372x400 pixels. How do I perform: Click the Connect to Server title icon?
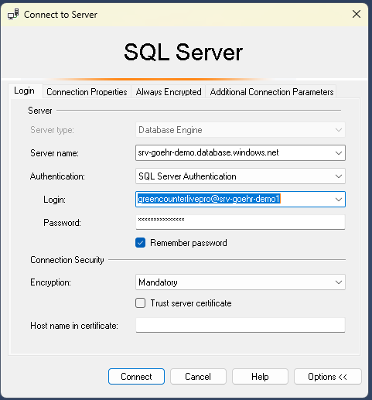click(13, 14)
